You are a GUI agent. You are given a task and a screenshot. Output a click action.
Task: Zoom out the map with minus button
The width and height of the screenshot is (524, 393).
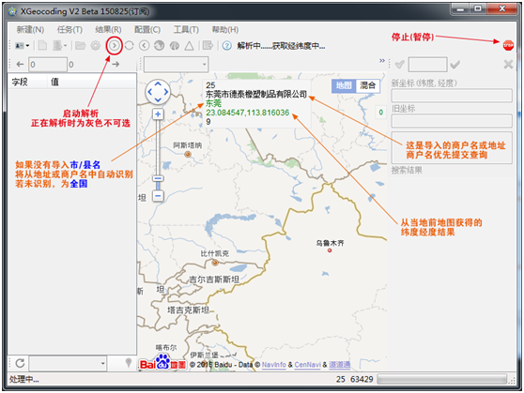tap(158, 196)
